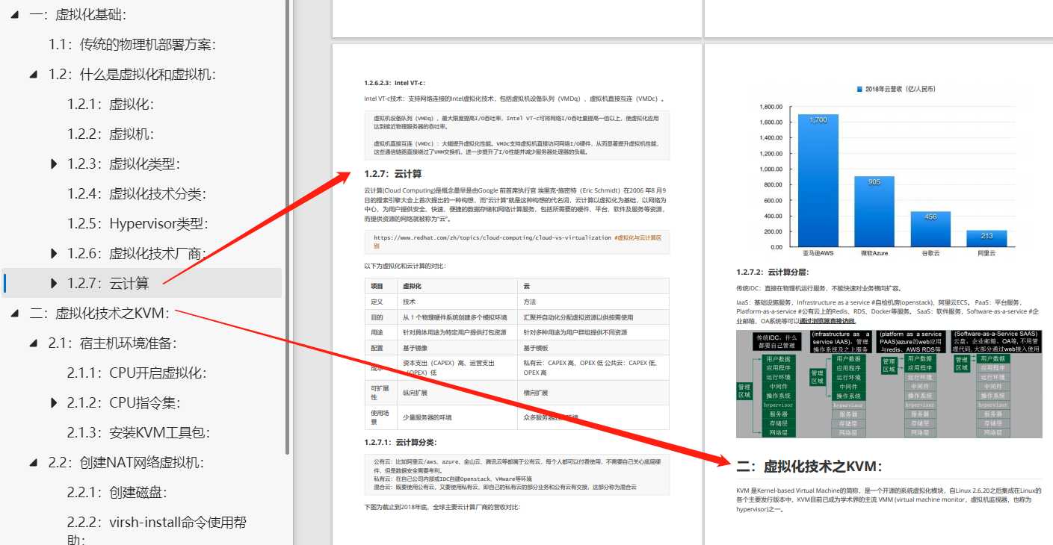
Task: Click heading 1.2.7: 云计算 on page
Action: tap(393, 174)
